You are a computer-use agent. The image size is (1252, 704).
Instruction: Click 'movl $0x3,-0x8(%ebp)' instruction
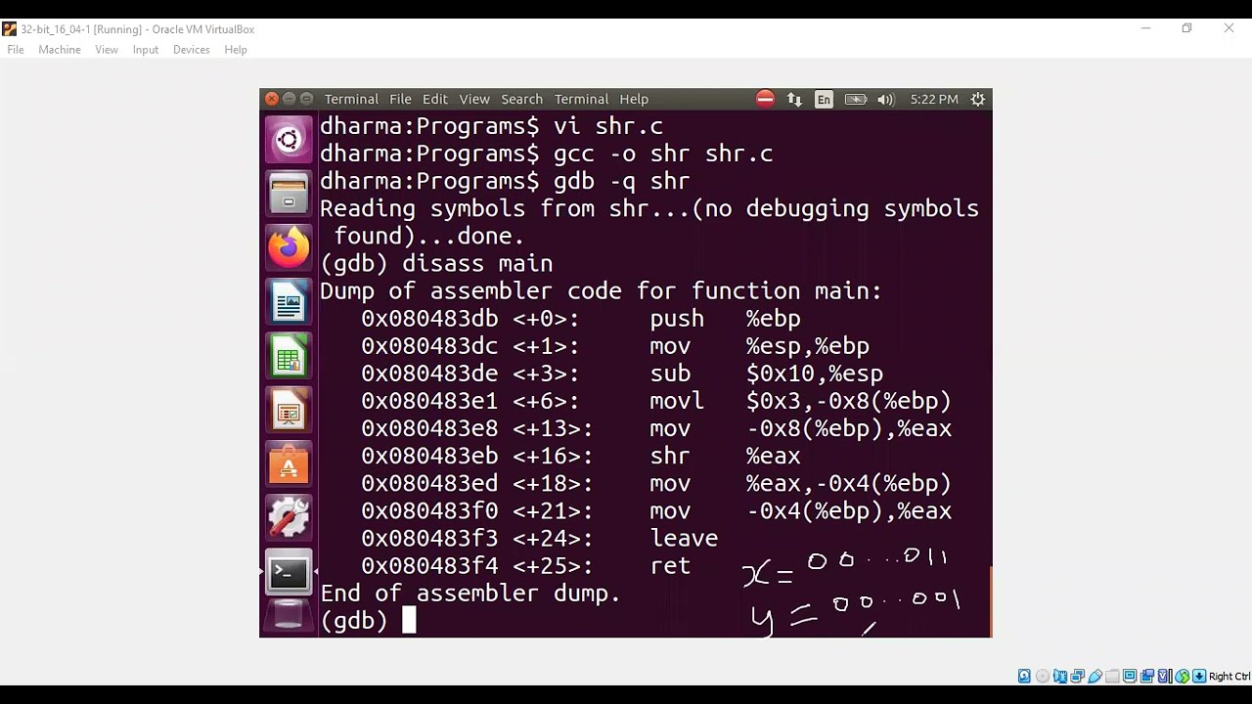tap(800, 401)
